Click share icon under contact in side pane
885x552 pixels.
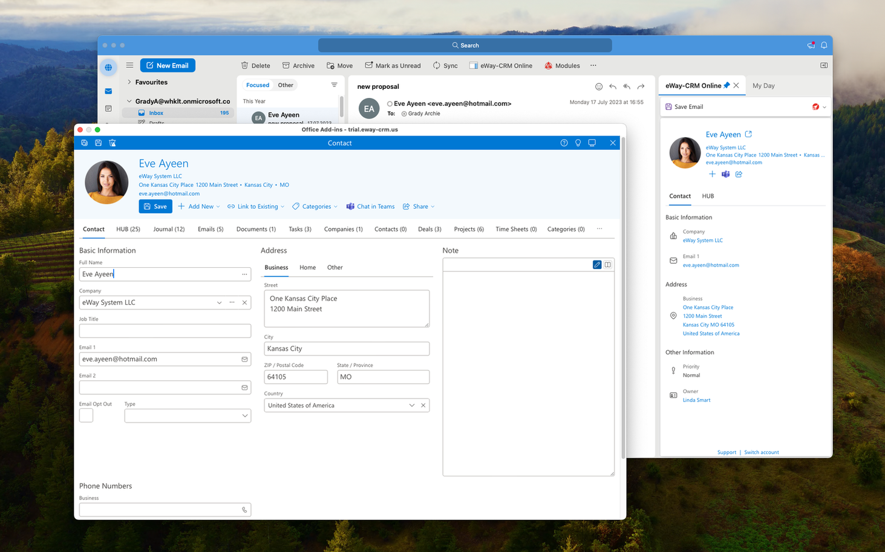[x=739, y=174]
